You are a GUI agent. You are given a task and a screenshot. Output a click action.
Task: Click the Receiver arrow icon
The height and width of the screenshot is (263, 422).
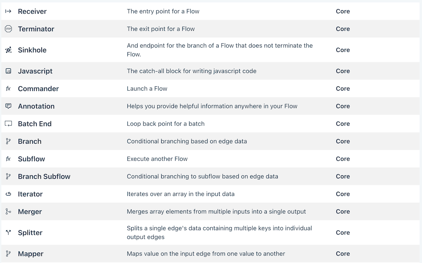(x=8, y=11)
